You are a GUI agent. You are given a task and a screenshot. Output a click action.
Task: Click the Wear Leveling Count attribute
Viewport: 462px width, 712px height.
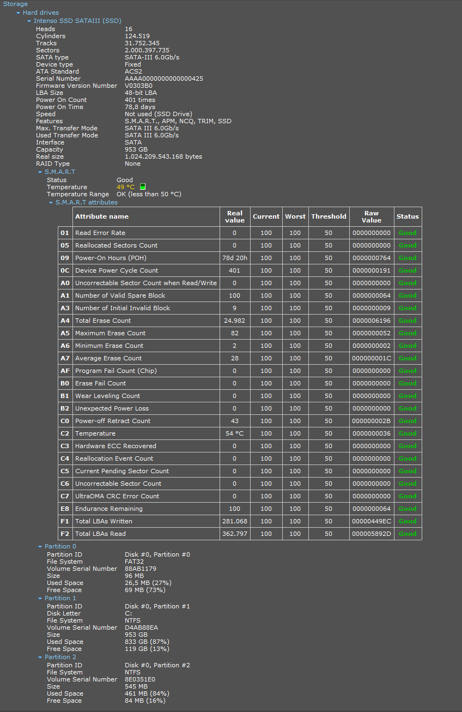coord(107,396)
